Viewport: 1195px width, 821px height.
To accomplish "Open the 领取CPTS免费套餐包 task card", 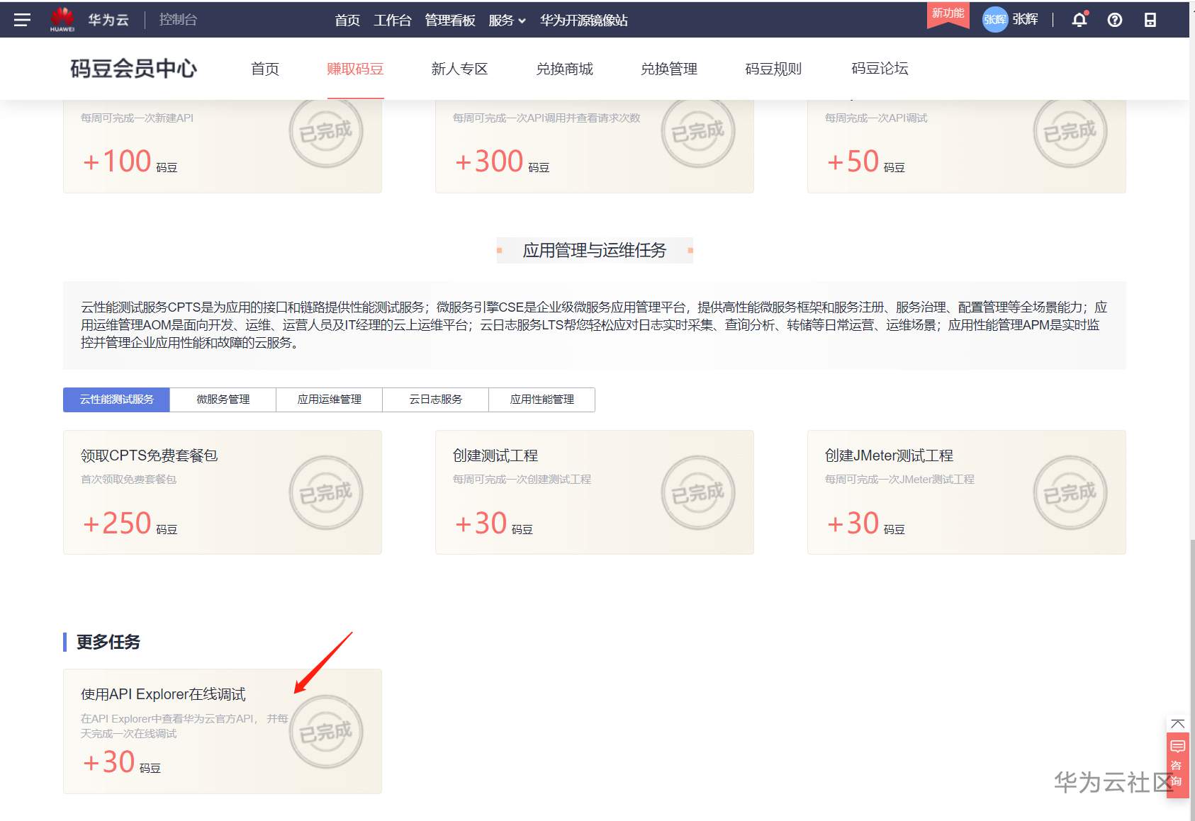I will 223,492.
